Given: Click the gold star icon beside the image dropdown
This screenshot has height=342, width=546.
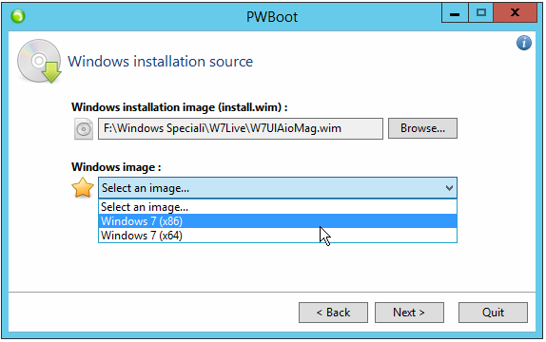Looking at the screenshot, I should (x=83, y=188).
